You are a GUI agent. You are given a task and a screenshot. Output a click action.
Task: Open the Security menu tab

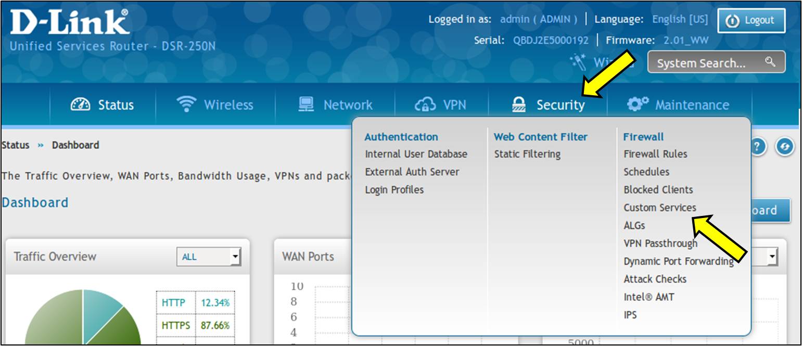[x=549, y=105]
